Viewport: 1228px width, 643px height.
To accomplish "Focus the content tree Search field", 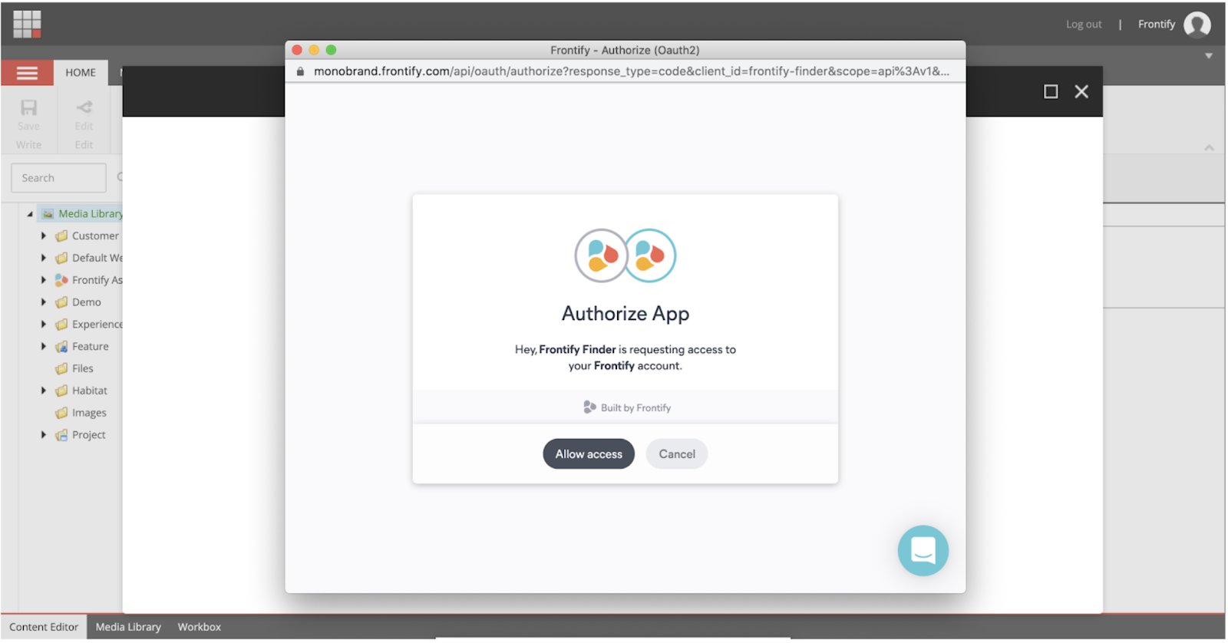I will (x=58, y=178).
